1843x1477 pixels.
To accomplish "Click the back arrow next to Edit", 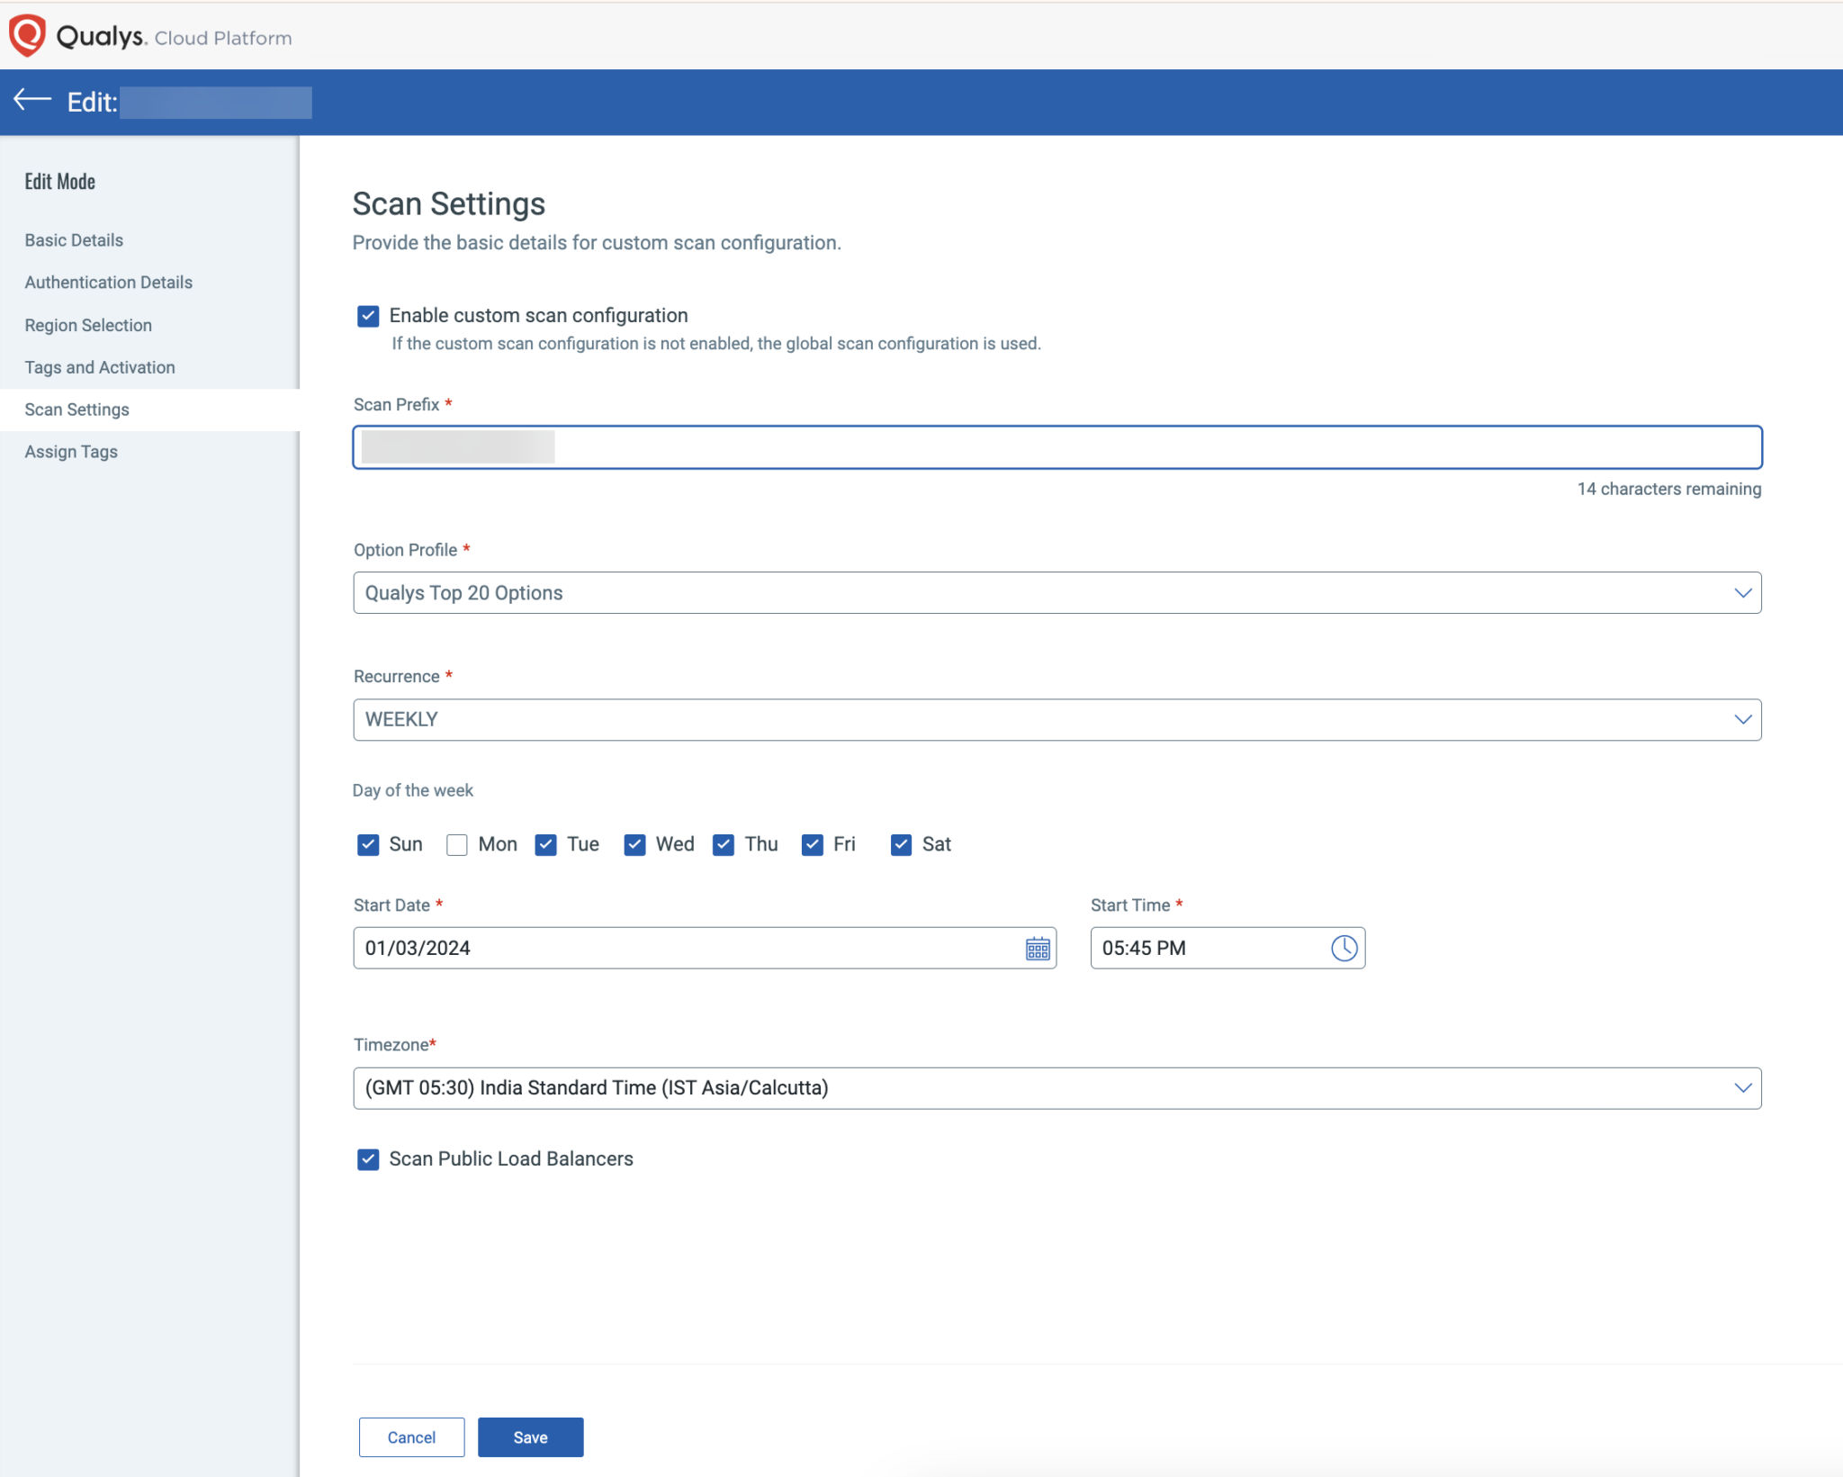I will (30, 101).
